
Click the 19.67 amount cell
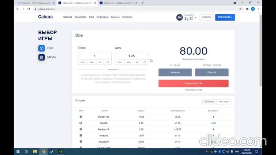pyautogui.click(x=141, y=136)
